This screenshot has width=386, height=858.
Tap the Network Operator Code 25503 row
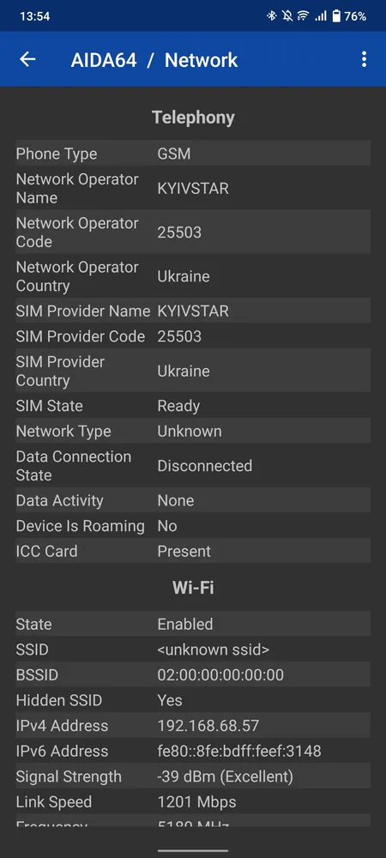click(x=193, y=232)
